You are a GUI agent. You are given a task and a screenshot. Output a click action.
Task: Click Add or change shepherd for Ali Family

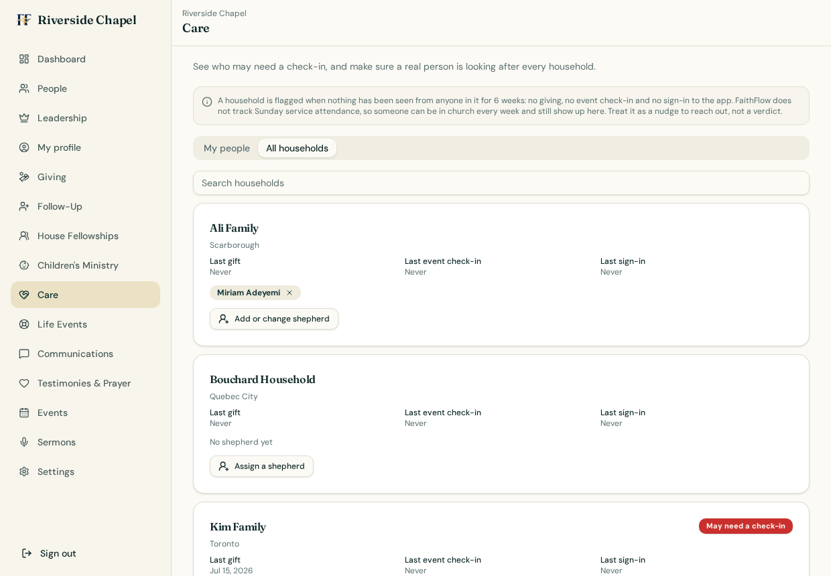click(x=274, y=319)
